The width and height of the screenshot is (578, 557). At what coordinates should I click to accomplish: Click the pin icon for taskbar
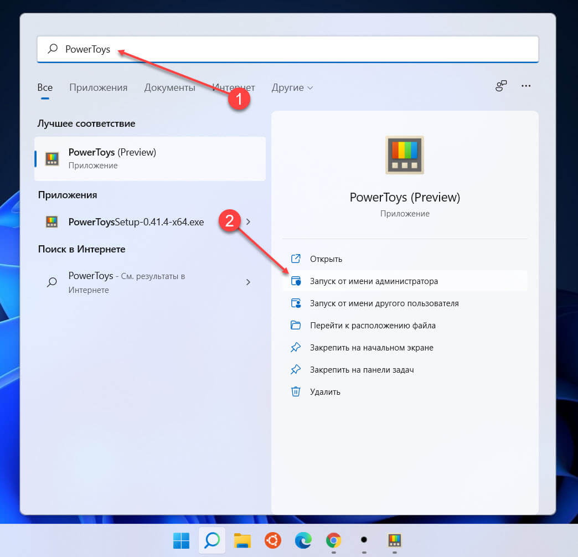(296, 369)
